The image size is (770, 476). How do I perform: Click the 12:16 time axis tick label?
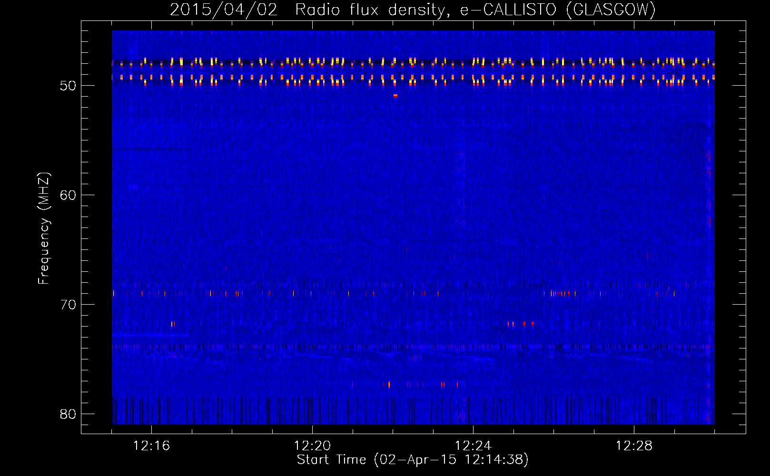coord(151,446)
